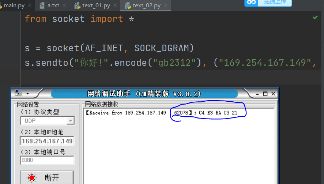Click the network debug assistant app icon
324x184 pixels.
pos(18,93)
